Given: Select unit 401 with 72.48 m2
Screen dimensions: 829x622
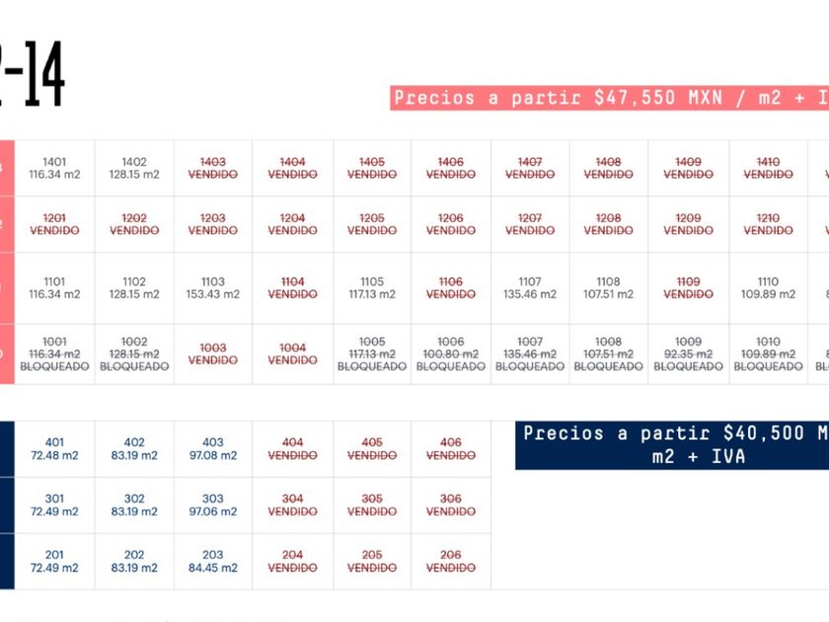Looking at the screenshot, I should [54, 449].
